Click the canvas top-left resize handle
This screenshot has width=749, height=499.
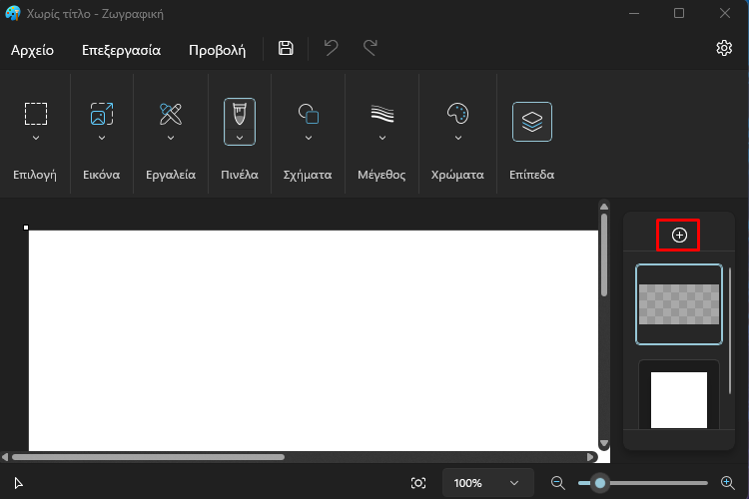(26, 228)
